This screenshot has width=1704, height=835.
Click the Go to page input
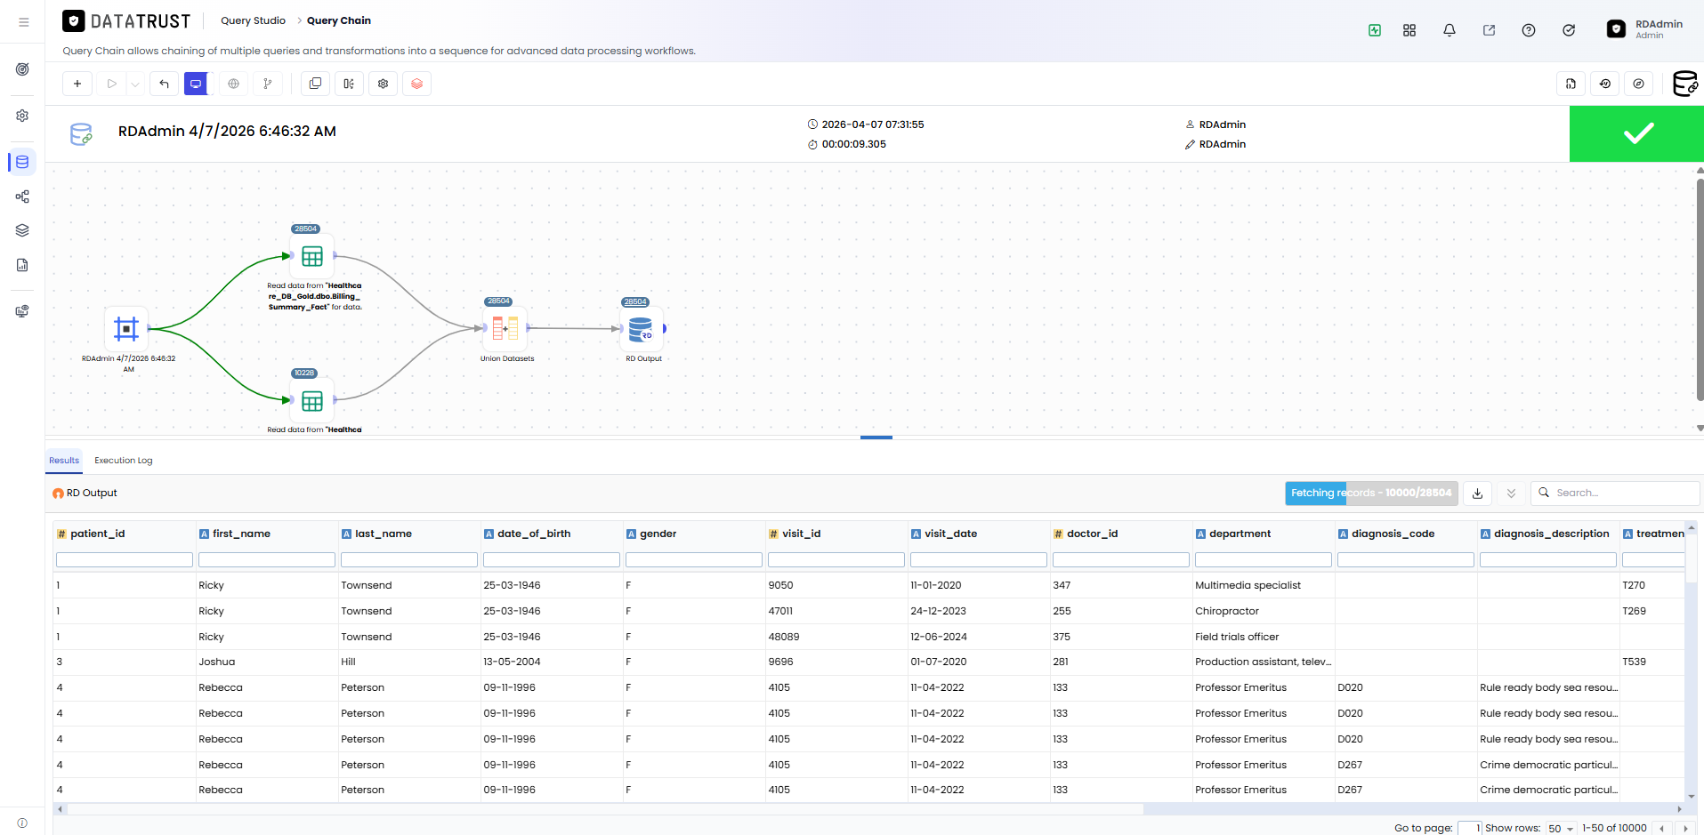[1469, 828]
